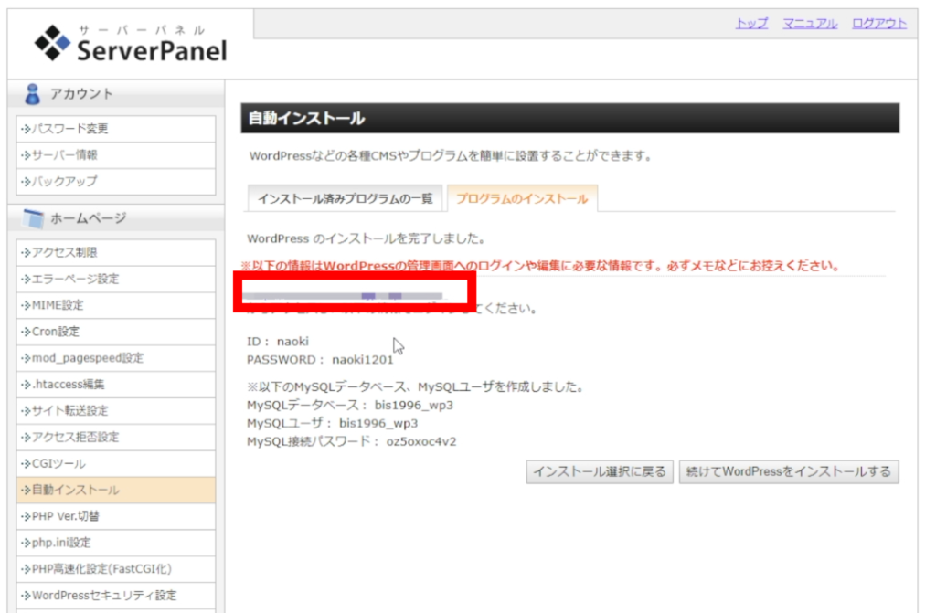Switch to プログラムのインストール tab
This screenshot has width=936, height=613.
click(522, 199)
